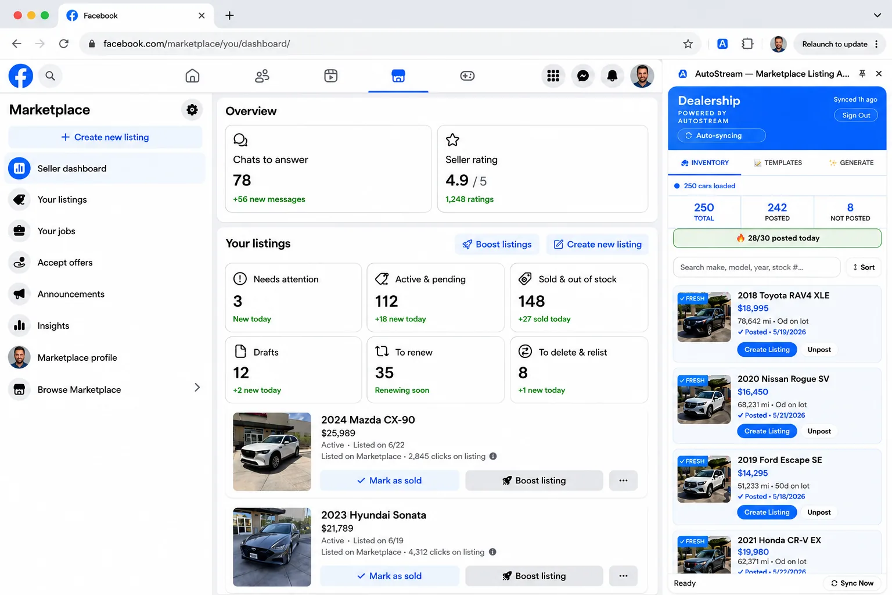Open Marketplace settings gear
892x595 pixels.
pyautogui.click(x=192, y=110)
